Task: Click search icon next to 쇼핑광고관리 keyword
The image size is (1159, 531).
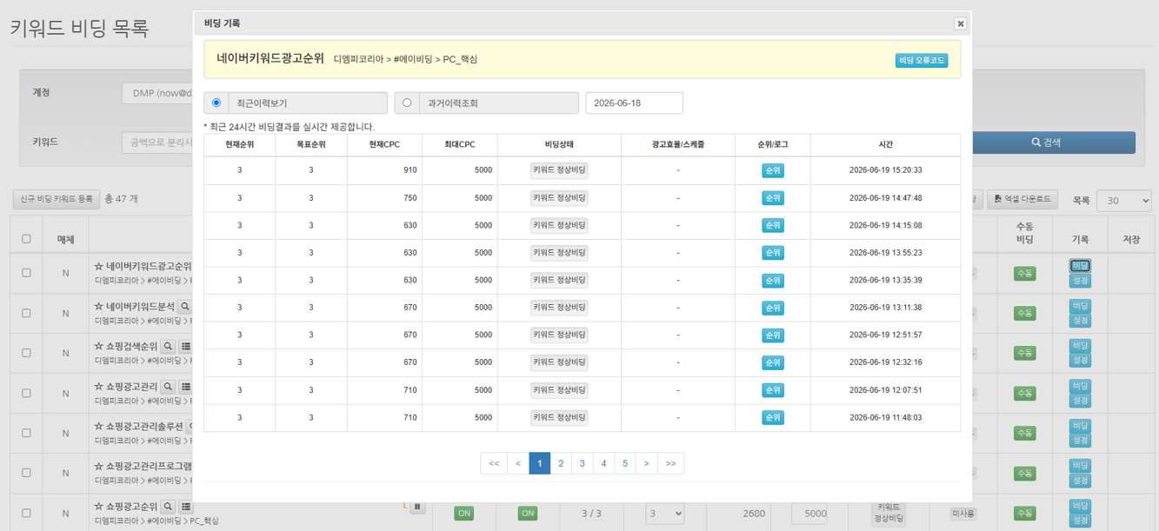Action: click(169, 387)
